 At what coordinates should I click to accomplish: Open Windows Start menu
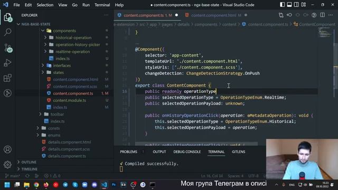point(7,185)
